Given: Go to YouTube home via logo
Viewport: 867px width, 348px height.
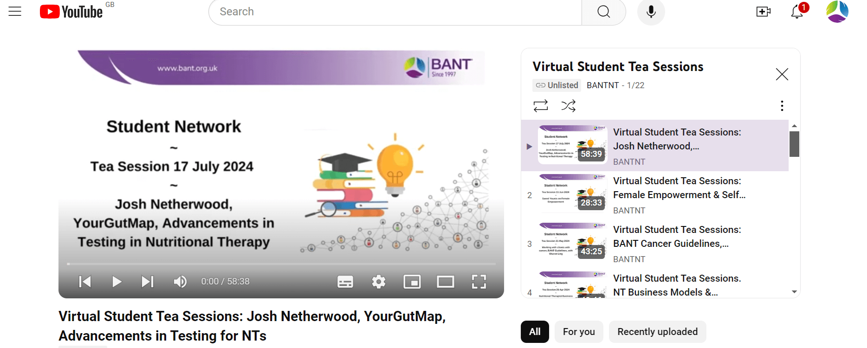Looking at the screenshot, I should coord(71,12).
